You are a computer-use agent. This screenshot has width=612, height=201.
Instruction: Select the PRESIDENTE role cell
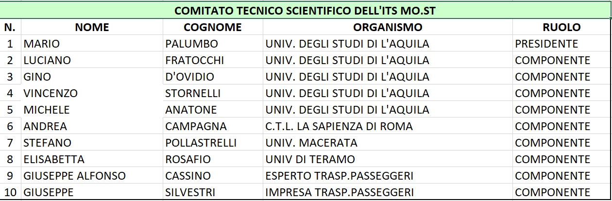click(561, 44)
